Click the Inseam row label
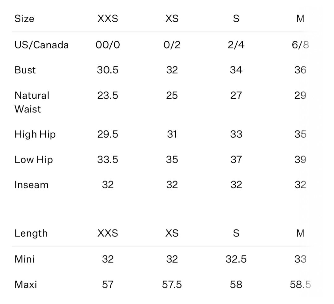Screen dimensions: 334x304 [31, 185]
